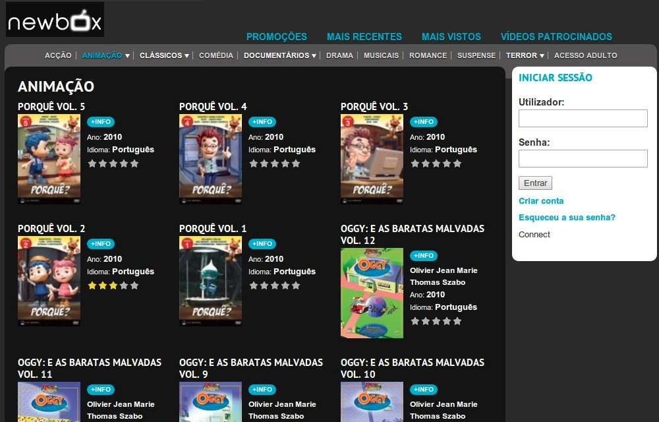The height and width of the screenshot is (422, 659).
Task: Show +INFO for Oggy Vol. 10
Action: pos(424,390)
